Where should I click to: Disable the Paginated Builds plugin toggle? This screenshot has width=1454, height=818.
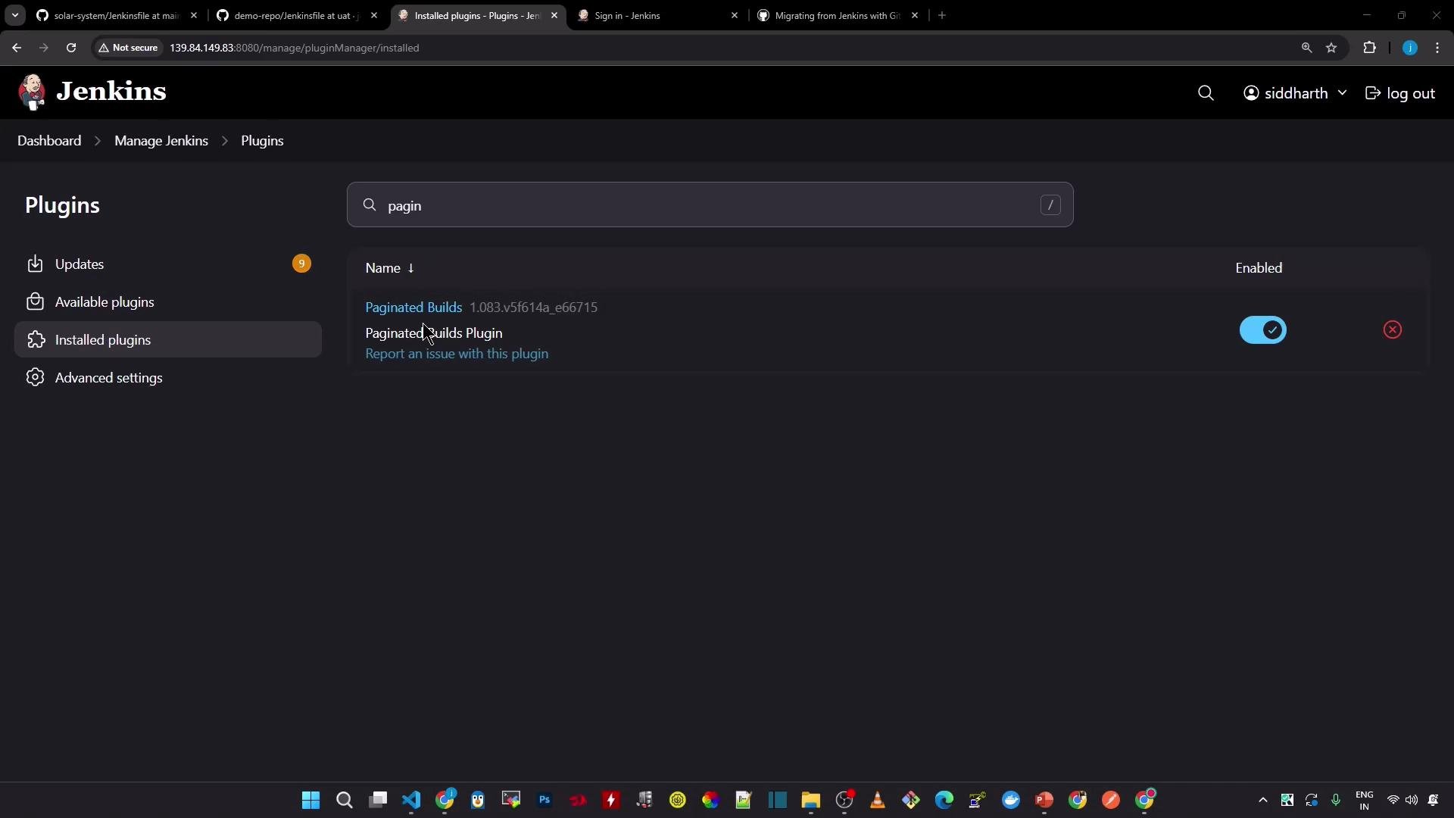1262,330
